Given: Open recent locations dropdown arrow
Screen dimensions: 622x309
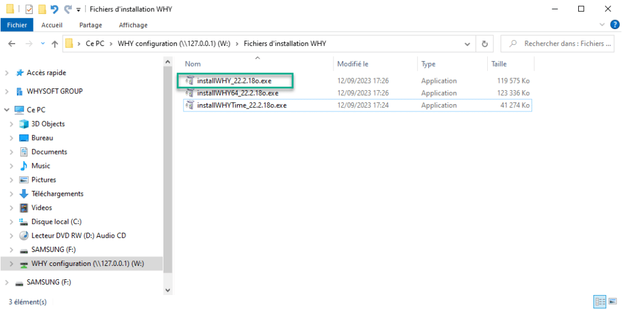Looking at the screenshot, I should 43,44.
